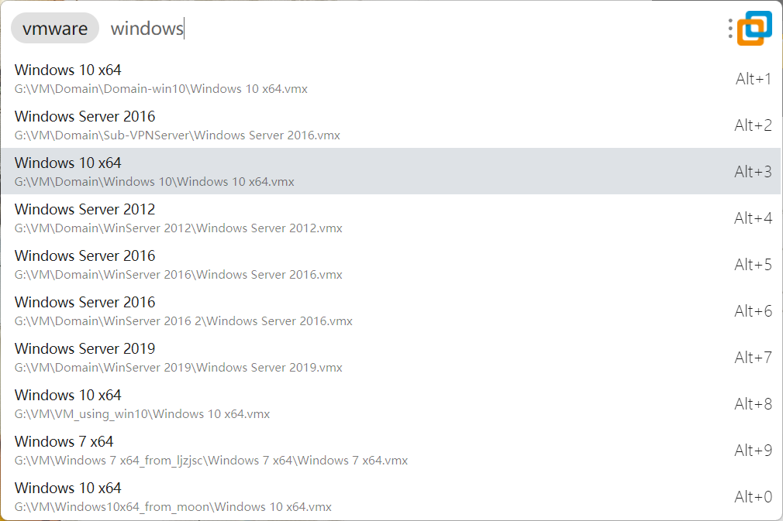
Task: Select highlighted Windows 10 x64 in Domain\Windows 10
Action: pyautogui.click(x=391, y=171)
